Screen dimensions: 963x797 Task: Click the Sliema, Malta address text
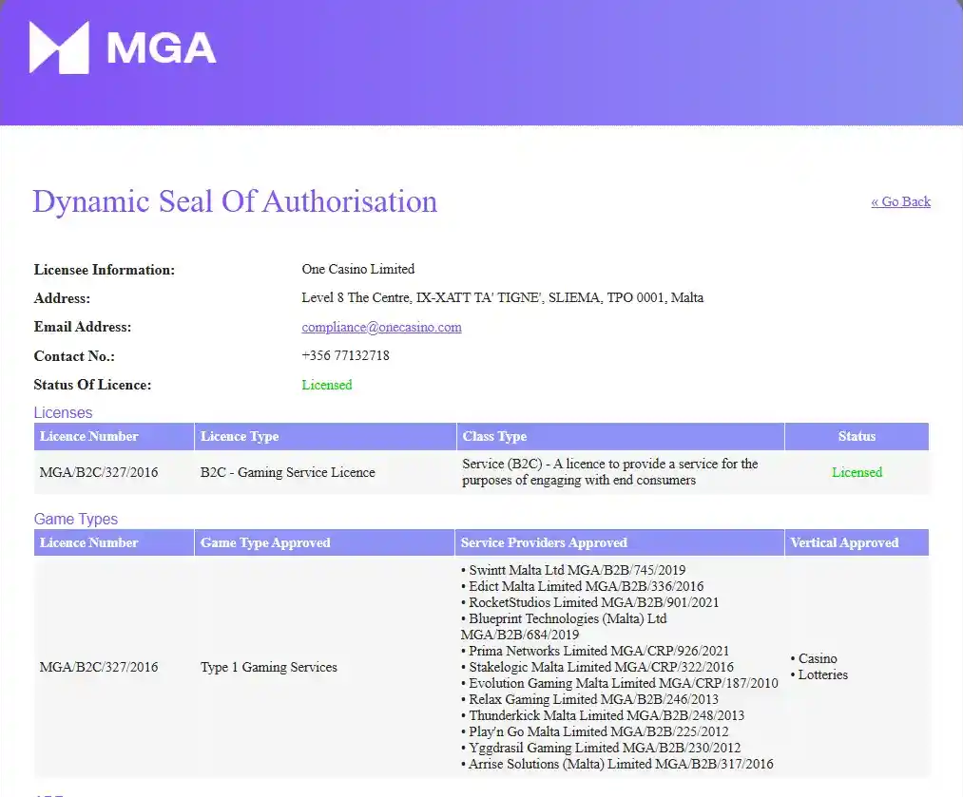[502, 297]
